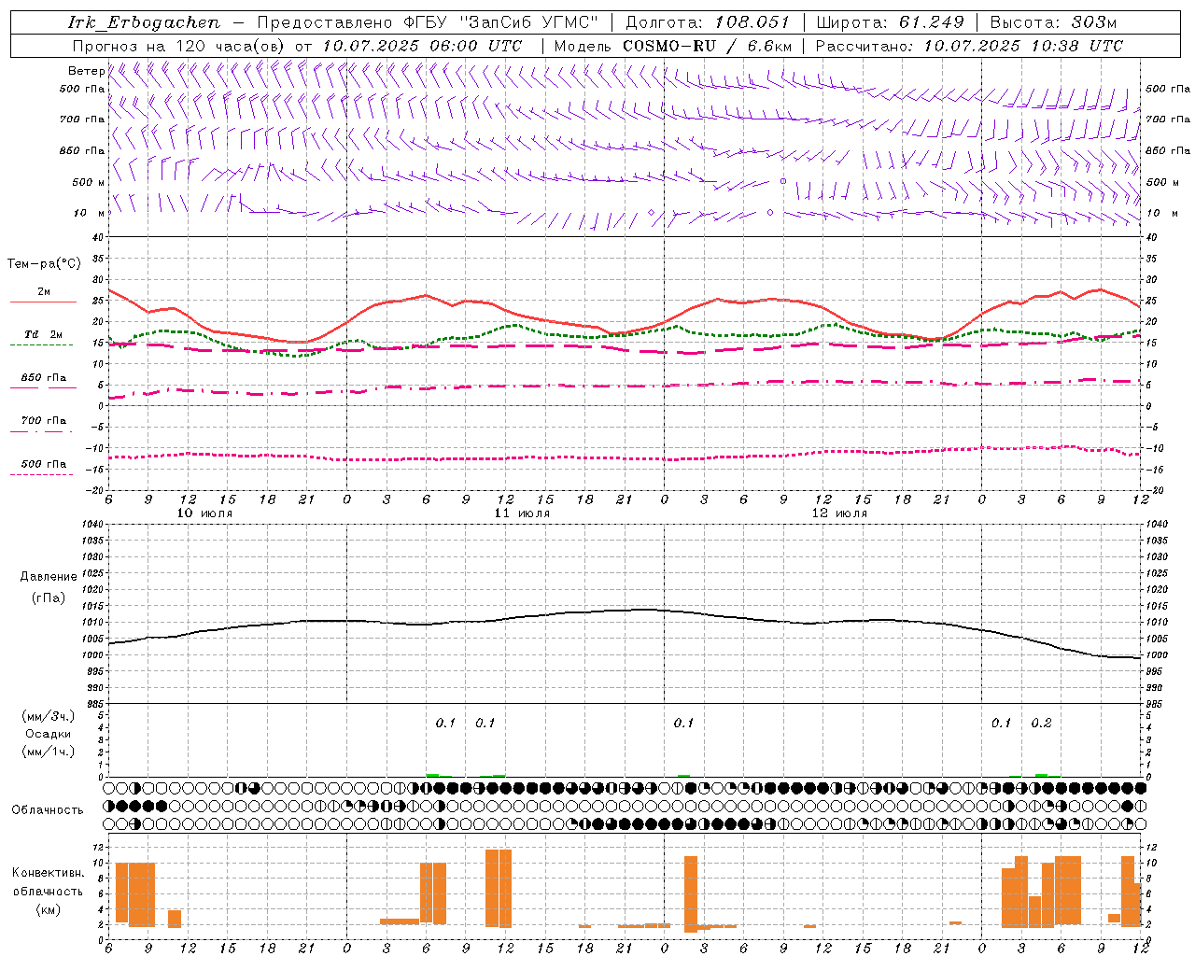Screen dimensions: 1195x956
Task: Click the model name 'COSMO-RU / 6.6км'
Action: click(x=708, y=46)
